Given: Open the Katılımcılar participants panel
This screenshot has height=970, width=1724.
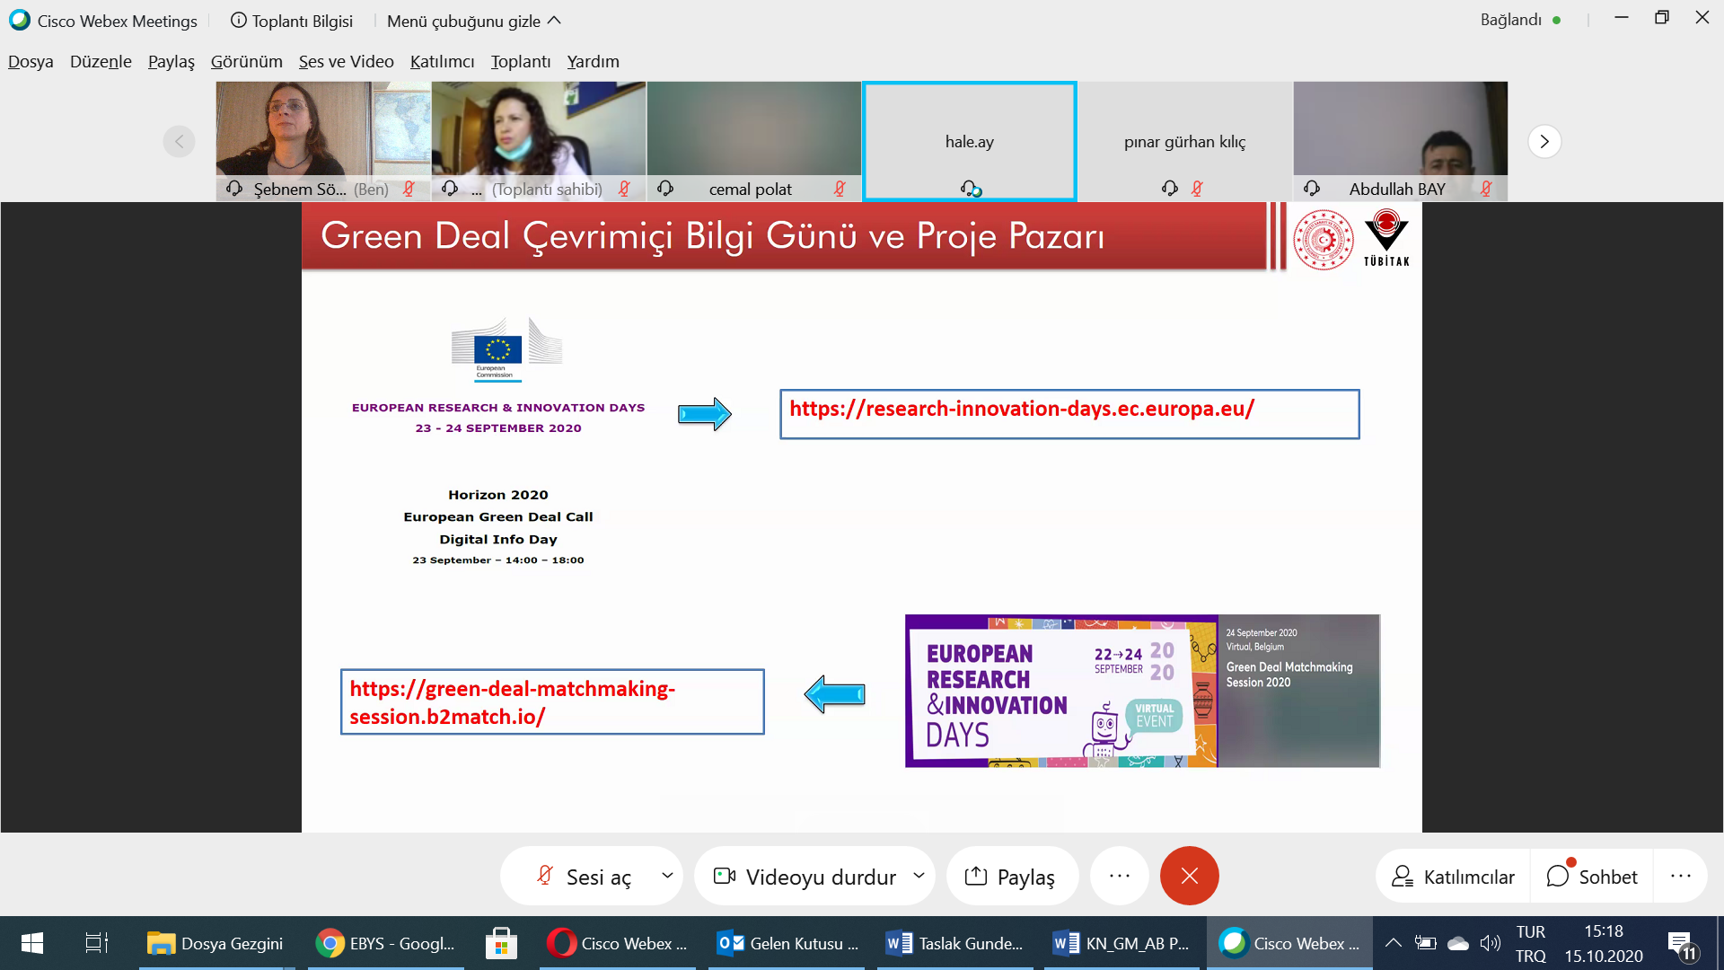Looking at the screenshot, I should [1453, 877].
